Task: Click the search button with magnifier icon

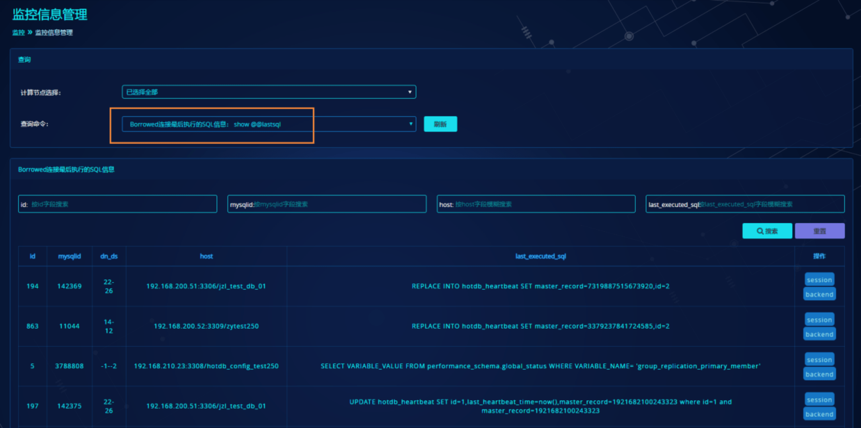Action: point(767,231)
